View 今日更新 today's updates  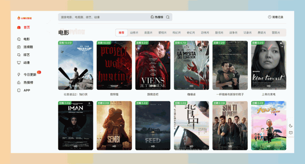click(27, 75)
